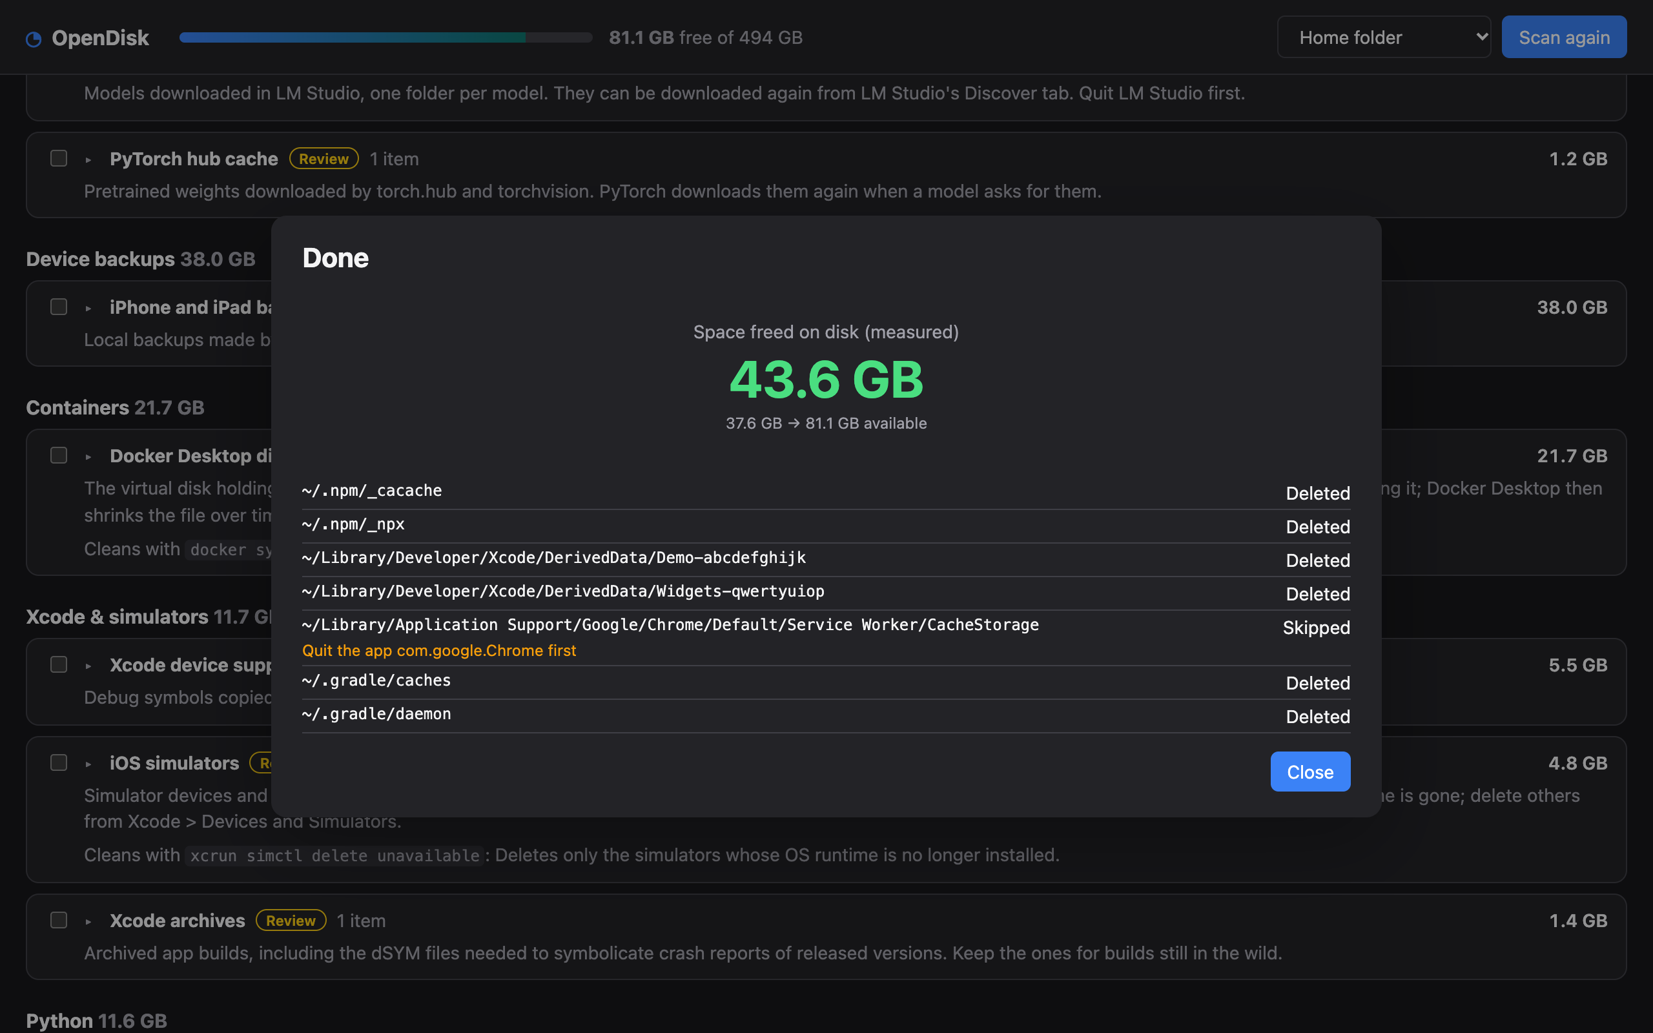
Task: Click the xcrun simctl delete unavailable command
Action: pos(334,855)
